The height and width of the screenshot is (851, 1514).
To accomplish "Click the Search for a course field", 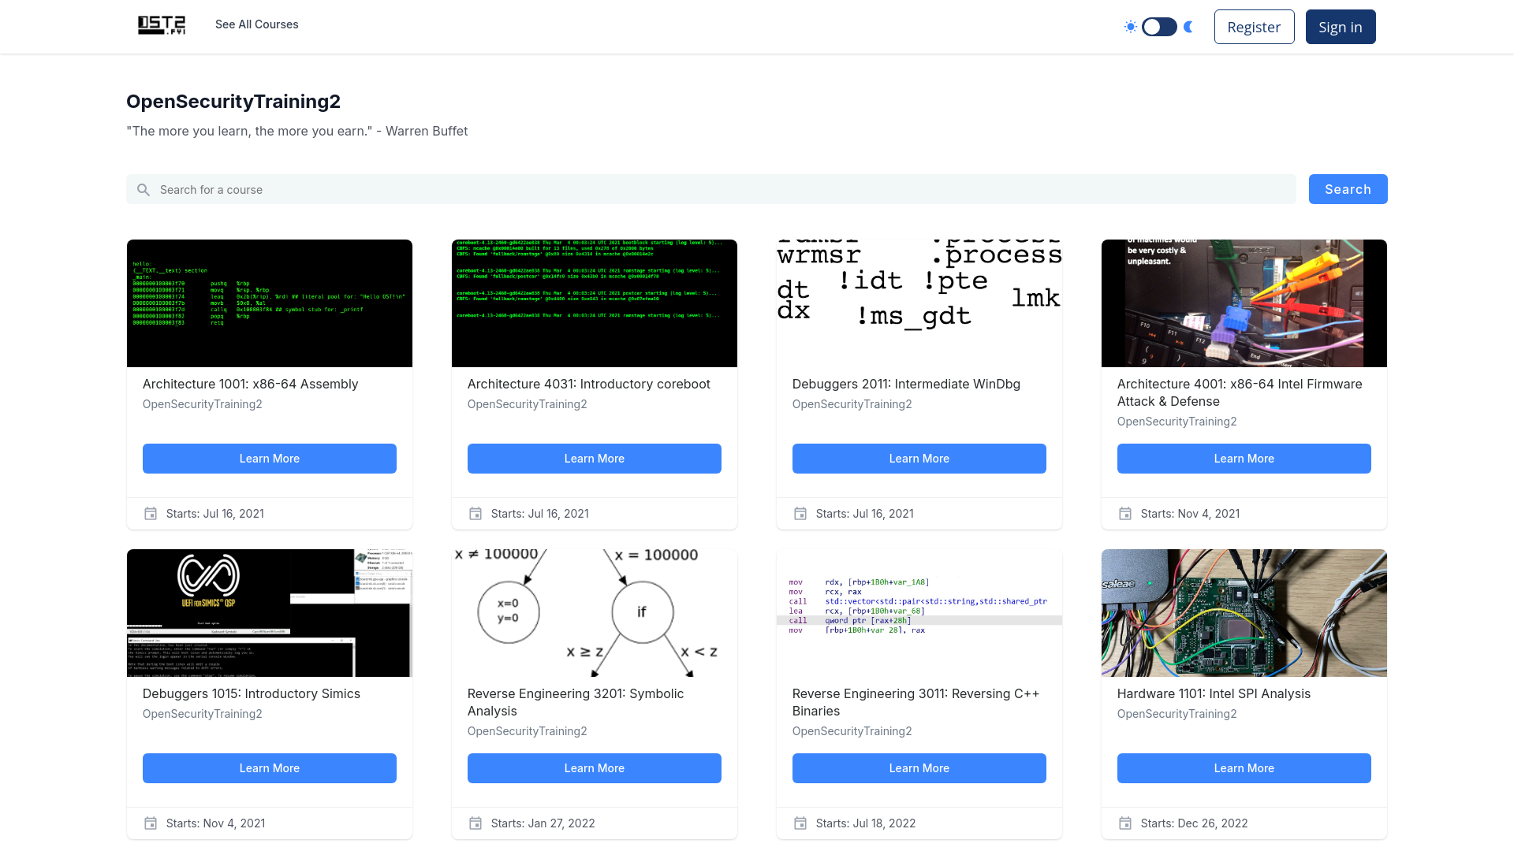I will tap(710, 189).
